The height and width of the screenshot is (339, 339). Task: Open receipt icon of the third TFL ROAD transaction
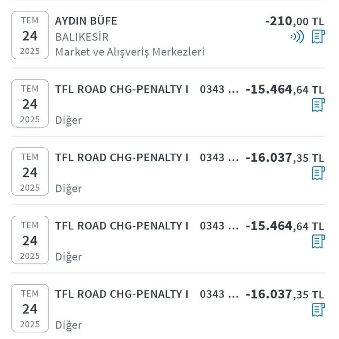[318, 241]
